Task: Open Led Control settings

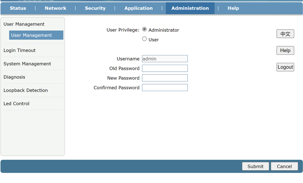Action: coord(17,103)
